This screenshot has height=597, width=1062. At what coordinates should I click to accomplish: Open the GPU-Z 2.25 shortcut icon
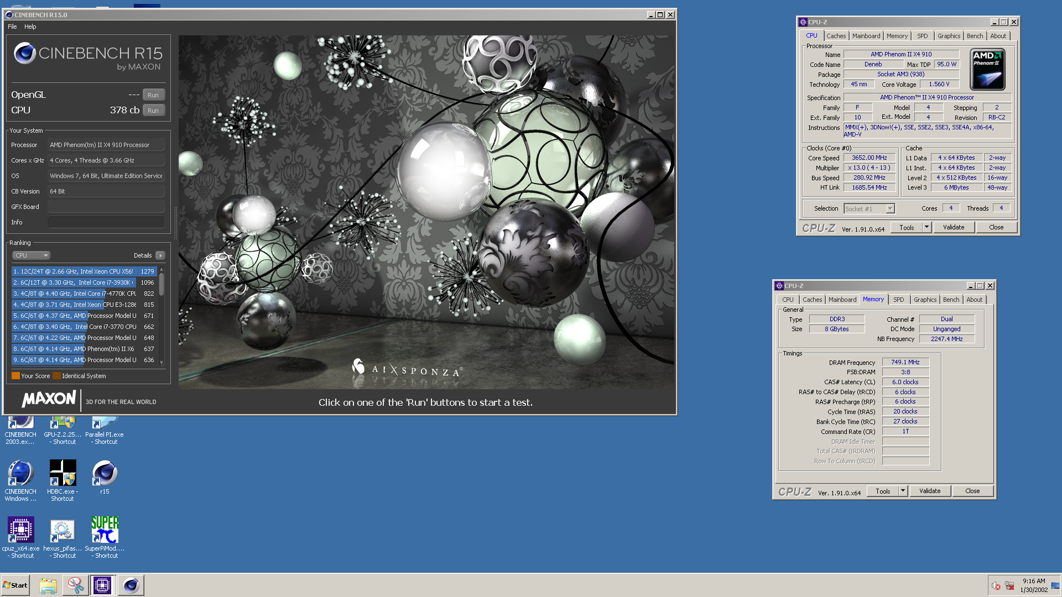[x=63, y=430]
